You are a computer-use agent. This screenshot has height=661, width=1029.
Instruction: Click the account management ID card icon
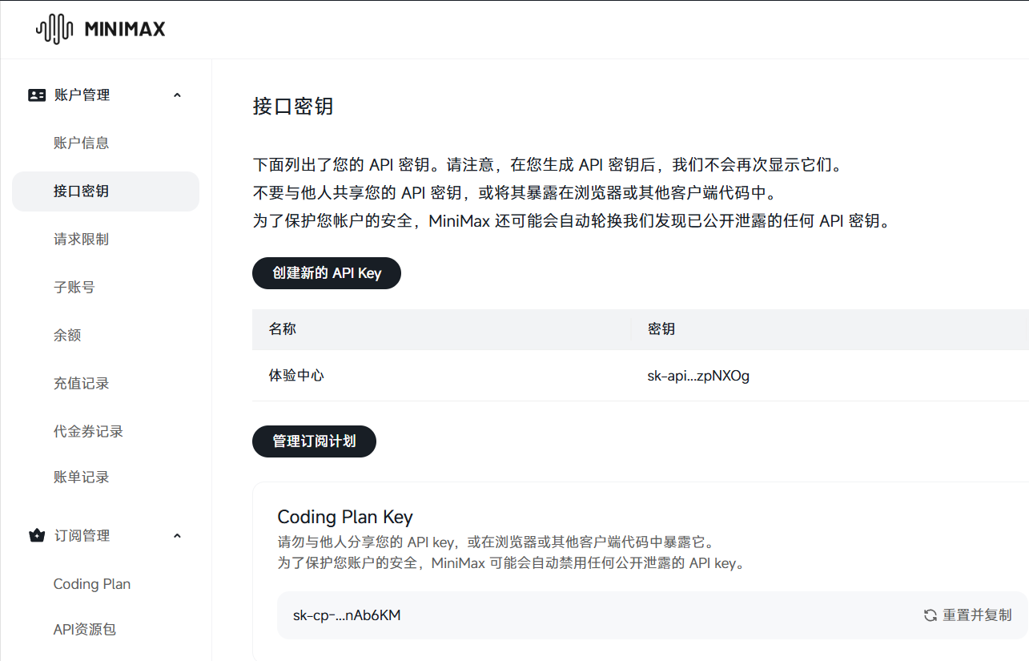coord(37,95)
